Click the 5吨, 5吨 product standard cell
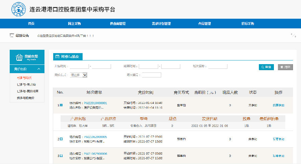The width and height of the screenshot is (301, 164). [108, 126]
